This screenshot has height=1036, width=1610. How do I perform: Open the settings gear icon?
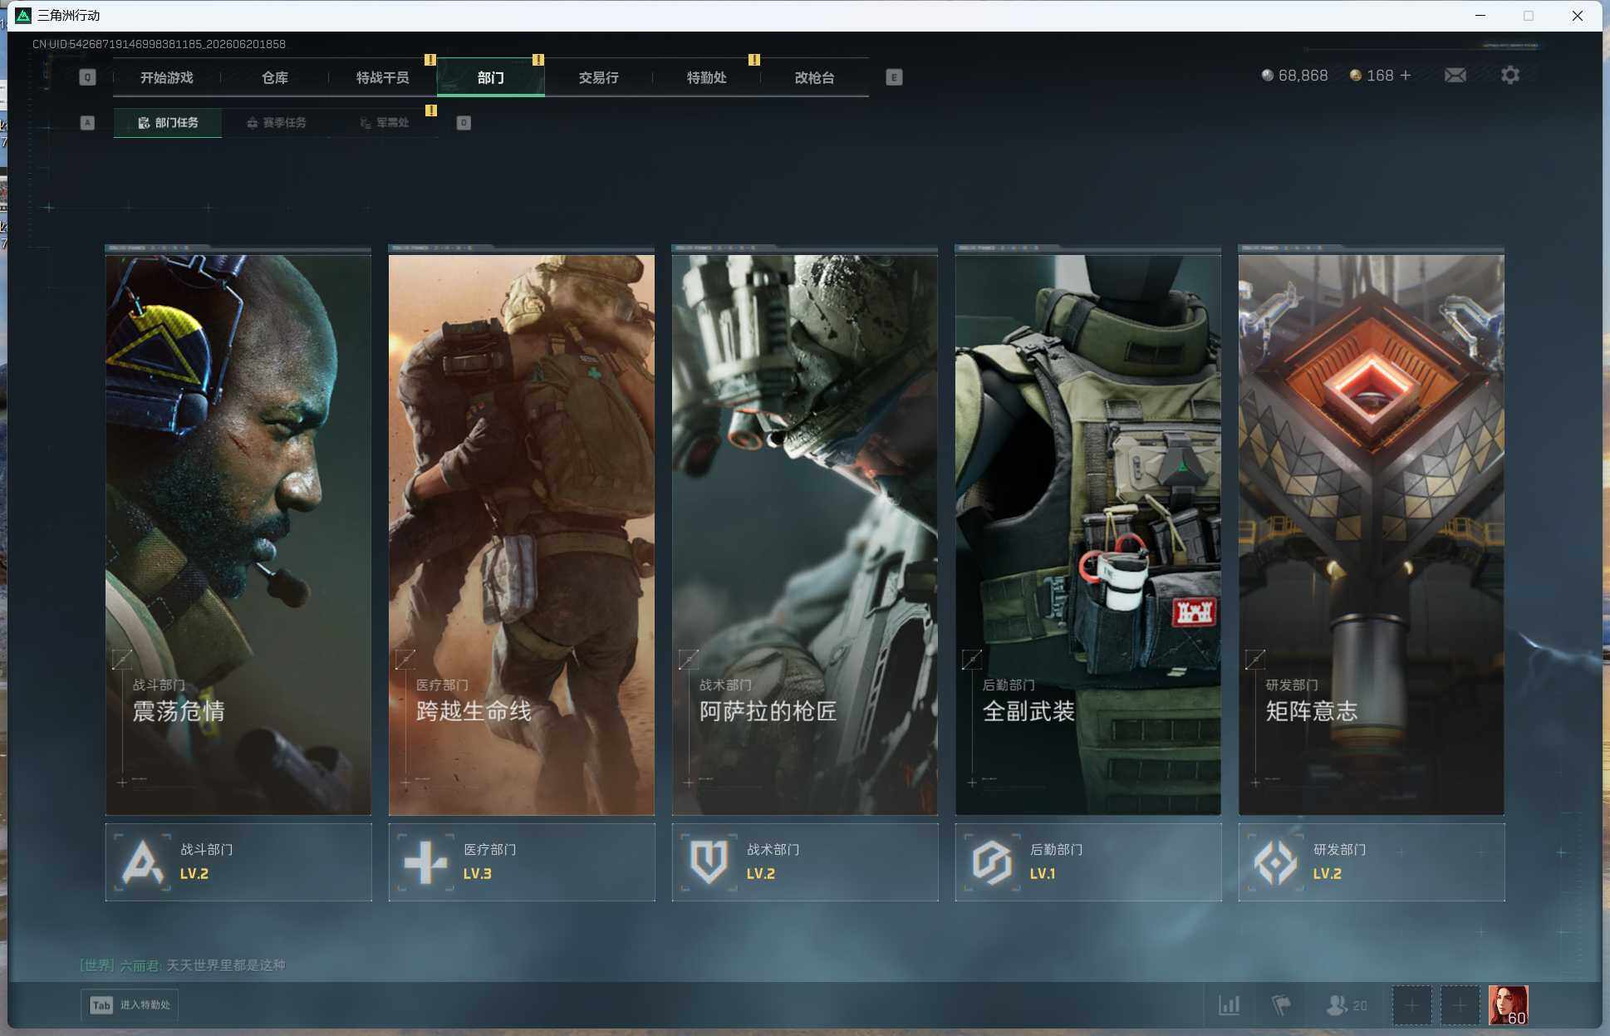[1510, 76]
